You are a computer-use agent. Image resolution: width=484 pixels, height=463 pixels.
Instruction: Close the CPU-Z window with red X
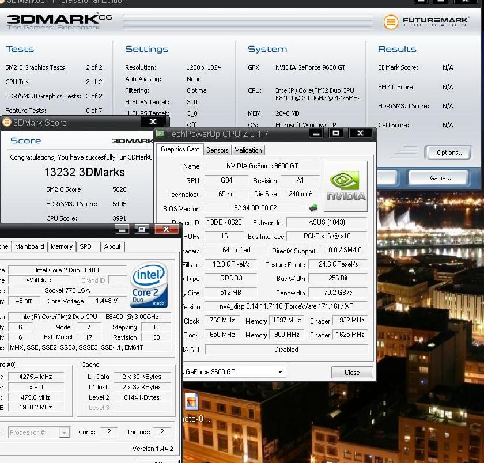(167, 229)
